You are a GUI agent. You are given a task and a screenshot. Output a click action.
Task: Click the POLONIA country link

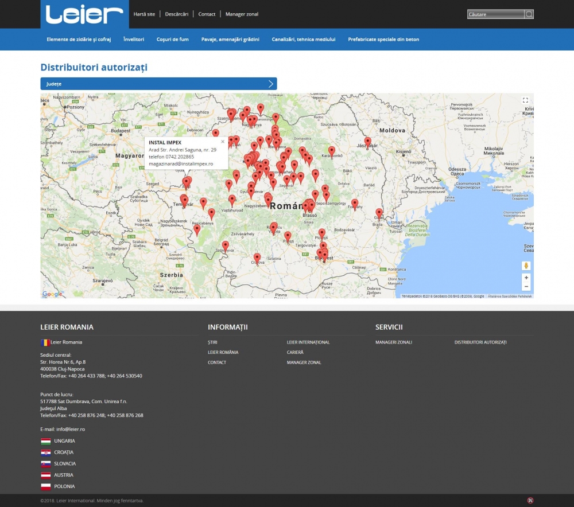coord(64,486)
